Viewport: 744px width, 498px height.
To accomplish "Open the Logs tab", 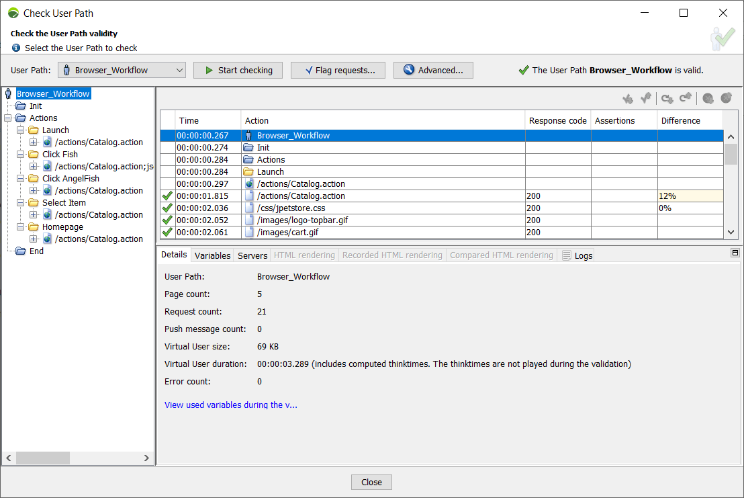I will point(577,255).
